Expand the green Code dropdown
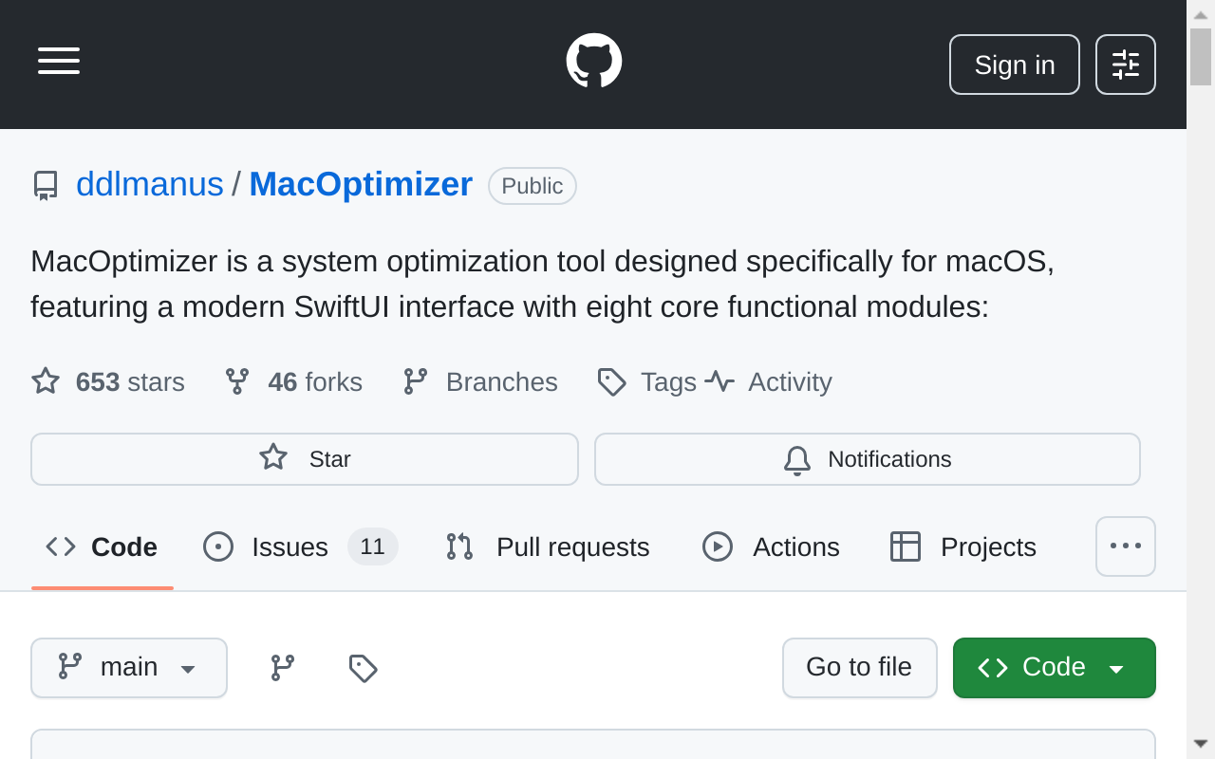This screenshot has width=1215, height=759. pos(1054,667)
